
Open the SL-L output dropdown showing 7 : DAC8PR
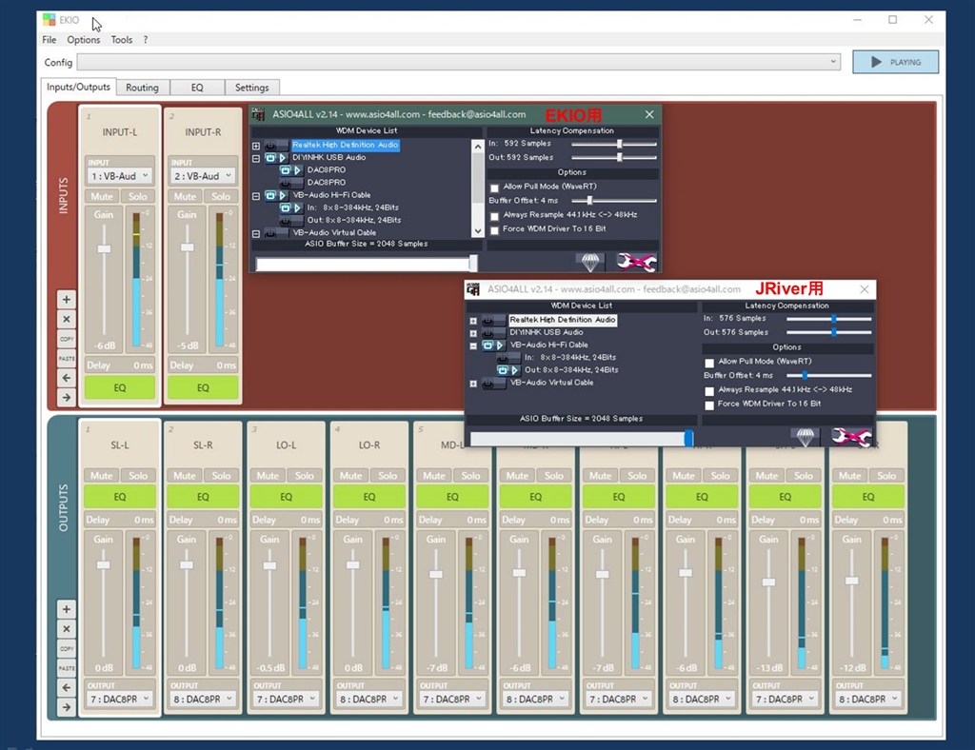pyautogui.click(x=120, y=699)
